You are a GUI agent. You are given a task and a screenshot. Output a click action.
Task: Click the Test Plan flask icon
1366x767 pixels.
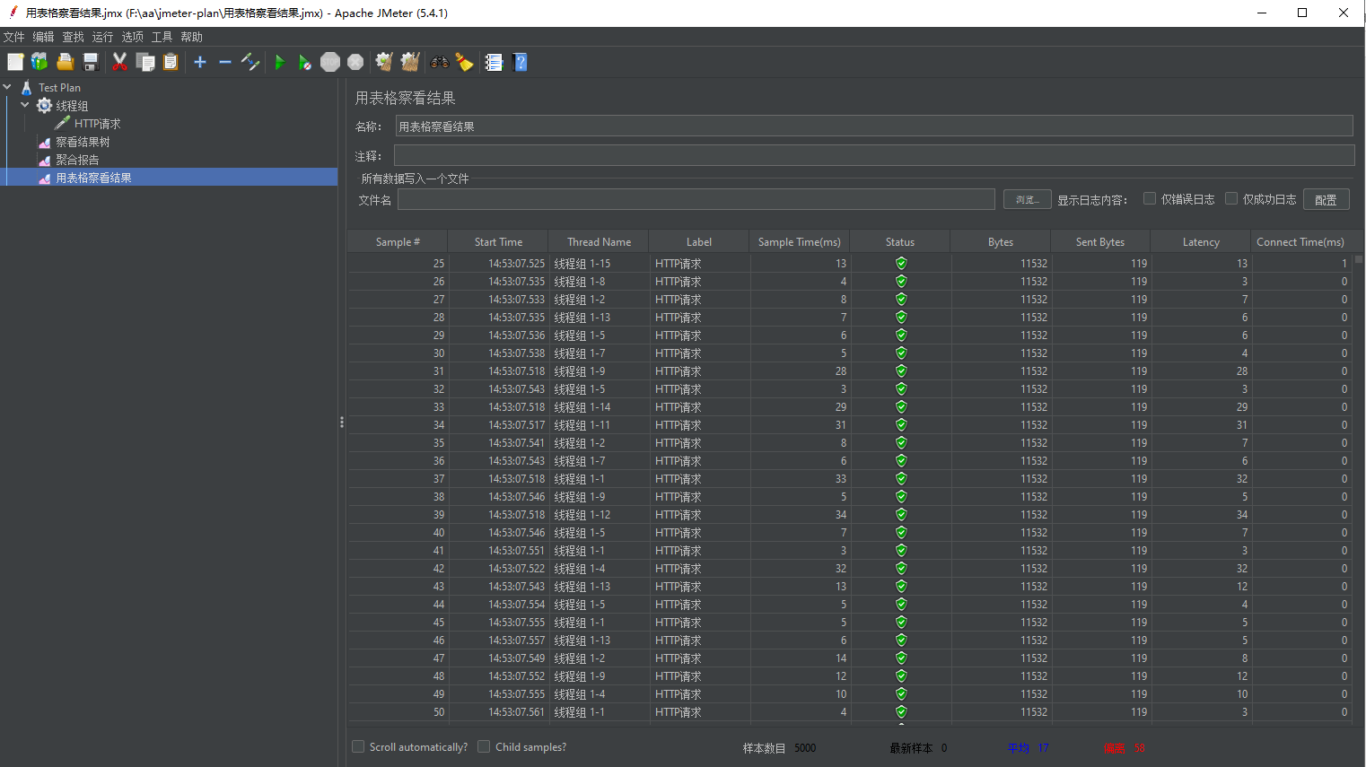pos(27,87)
